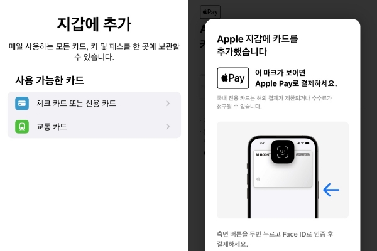Click status bar battery icon in phone illustration
Screen dimensions: 377x251
(307, 143)
